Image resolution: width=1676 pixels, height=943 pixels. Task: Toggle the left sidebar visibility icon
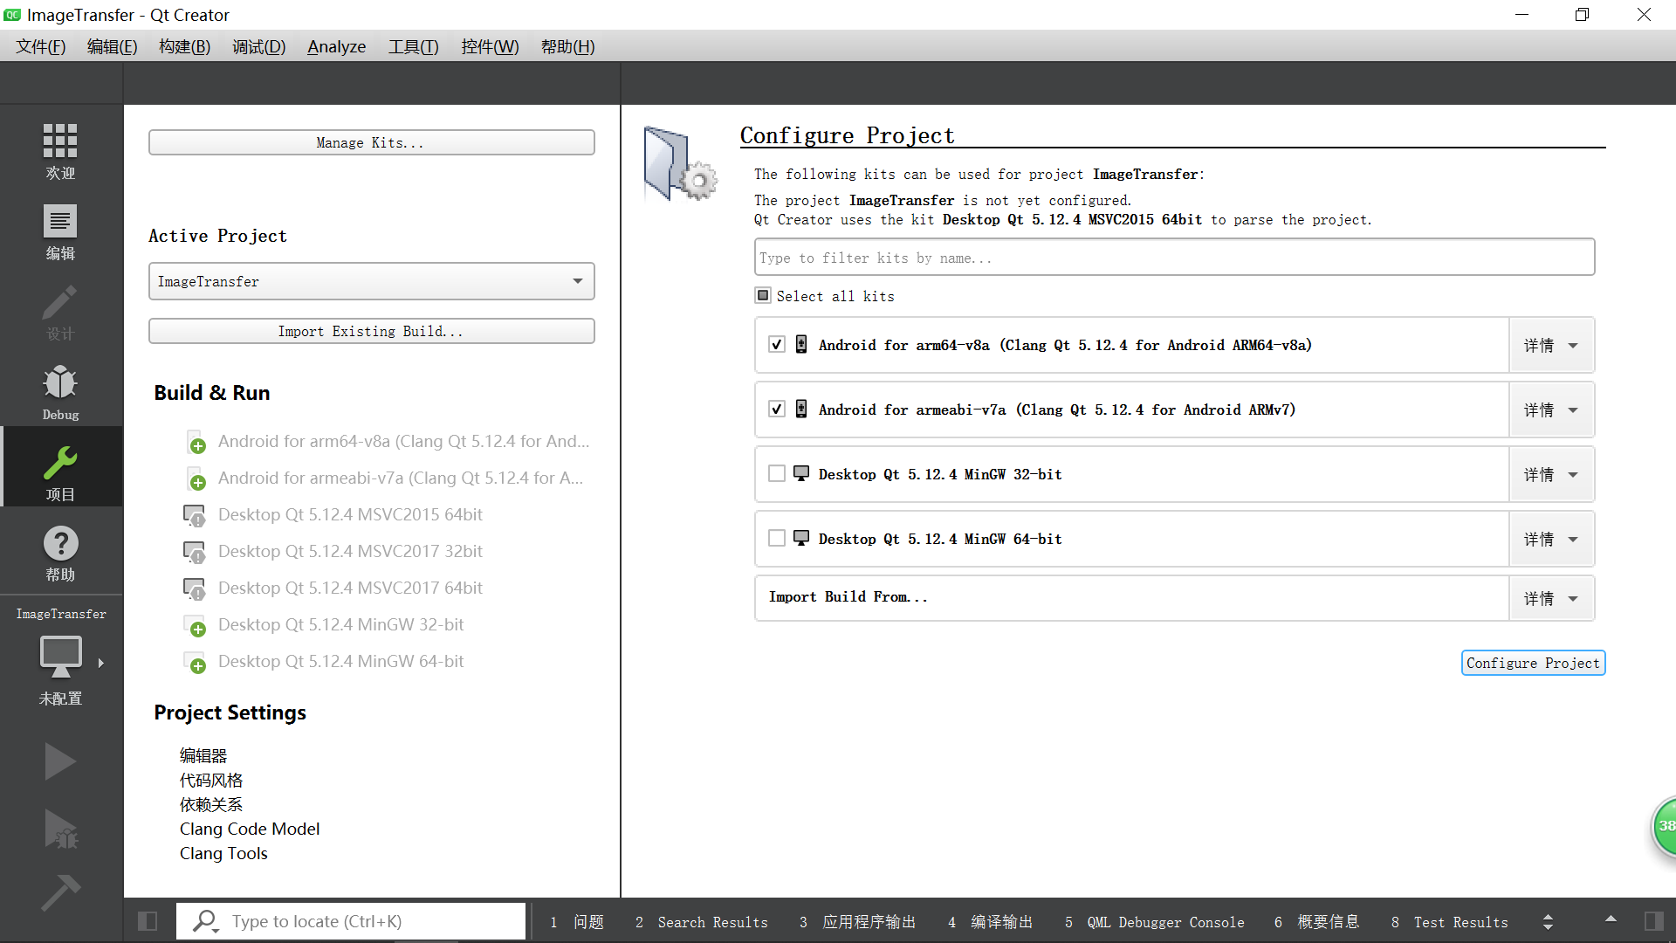tap(148, 921)
